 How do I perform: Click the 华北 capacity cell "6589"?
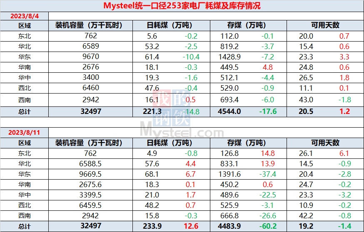91,46
